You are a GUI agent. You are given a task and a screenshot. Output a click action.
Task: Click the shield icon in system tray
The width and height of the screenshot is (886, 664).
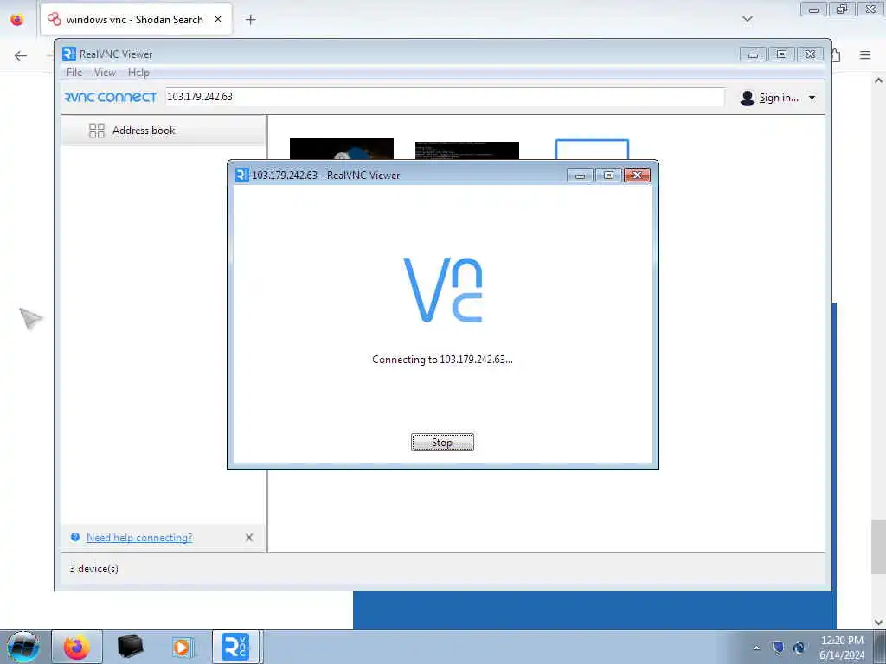(x=778, y=647)
